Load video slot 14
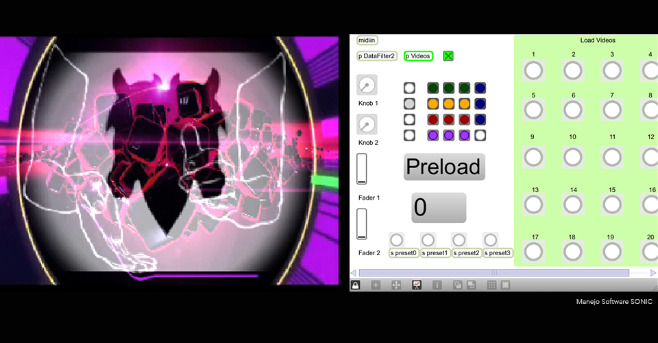658x343 pixels. tap(573, 205)
